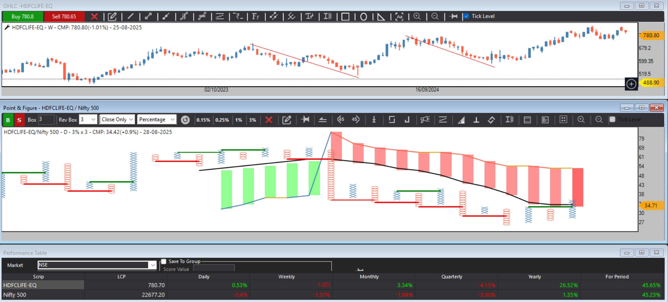Sort by the Daily column header

tap(204, 276)
